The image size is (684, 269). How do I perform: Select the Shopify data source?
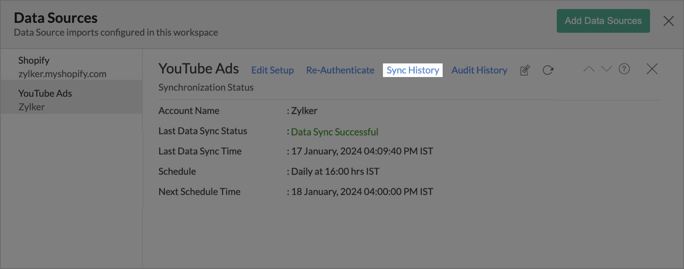(71, 66)
